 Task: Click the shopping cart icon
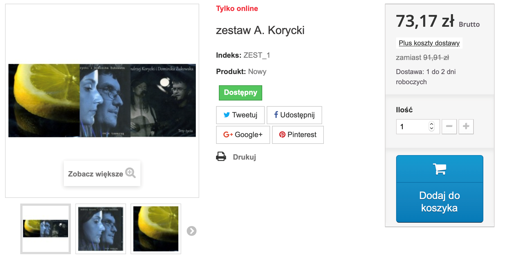pos(439,169)
